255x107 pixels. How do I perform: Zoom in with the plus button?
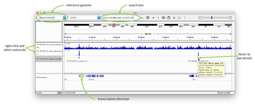(x=230, y=18)
